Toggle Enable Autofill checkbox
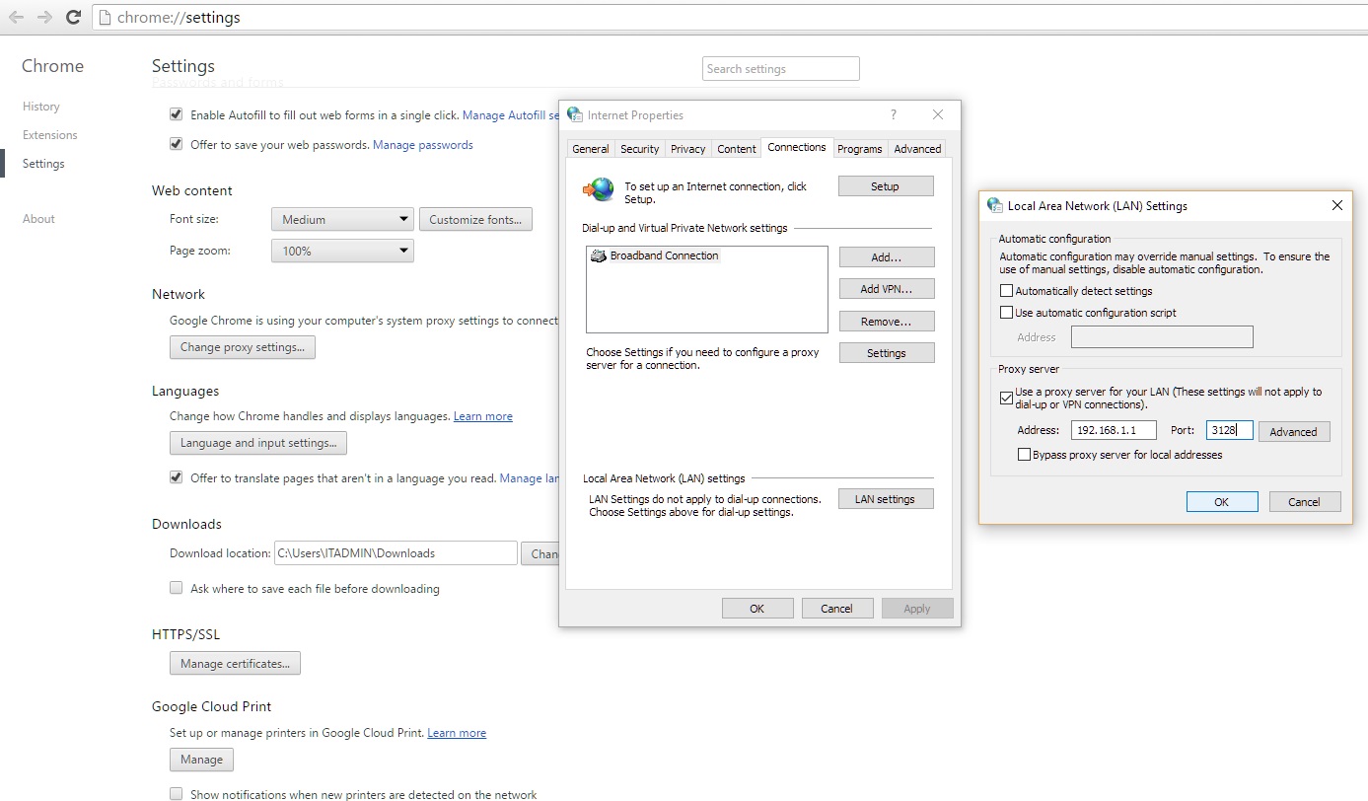1368x801 pixels. pyautogui.click(x=176, y=114)
